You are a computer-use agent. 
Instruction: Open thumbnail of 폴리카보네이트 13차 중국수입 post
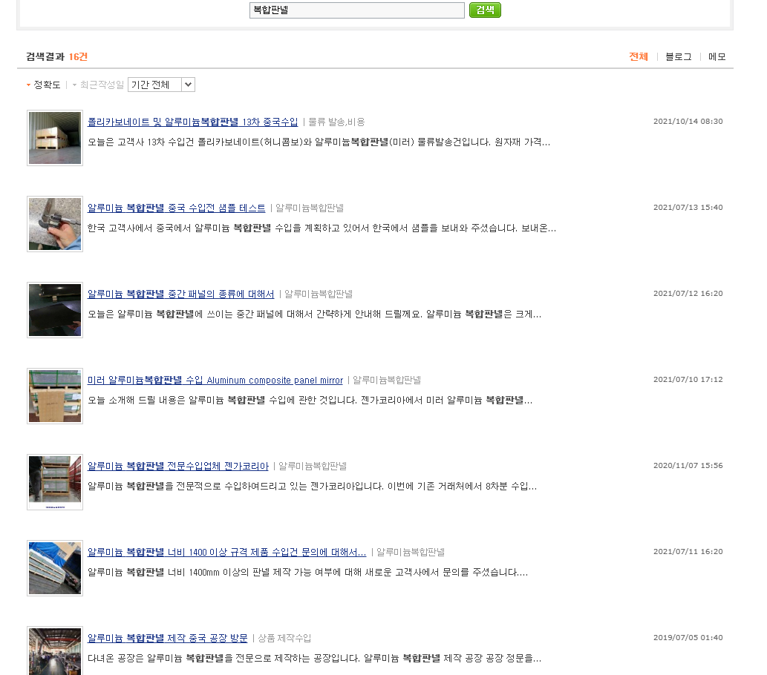click(x=55, y=138)
